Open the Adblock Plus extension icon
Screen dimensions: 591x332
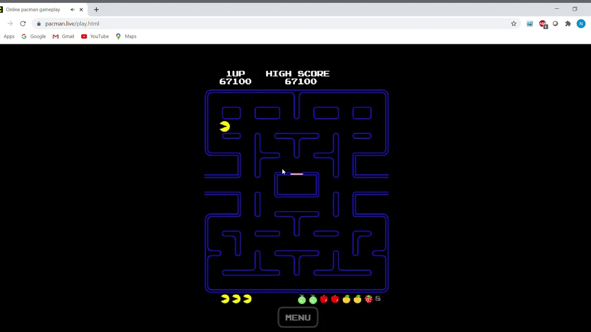(543, 24)
